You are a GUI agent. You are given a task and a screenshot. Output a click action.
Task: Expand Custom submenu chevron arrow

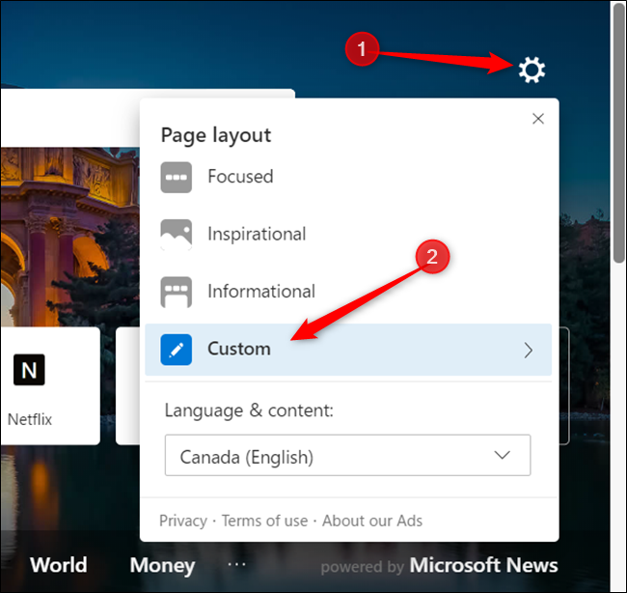[x=529, y=350]
